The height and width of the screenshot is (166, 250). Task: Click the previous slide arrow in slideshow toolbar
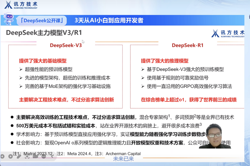click(x=2, y=156)
